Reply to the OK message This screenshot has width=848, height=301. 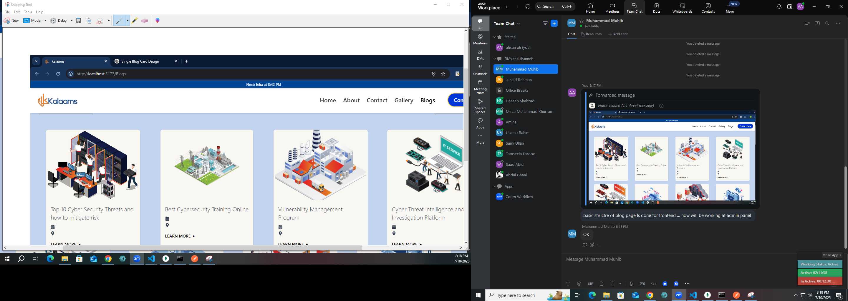584,245
